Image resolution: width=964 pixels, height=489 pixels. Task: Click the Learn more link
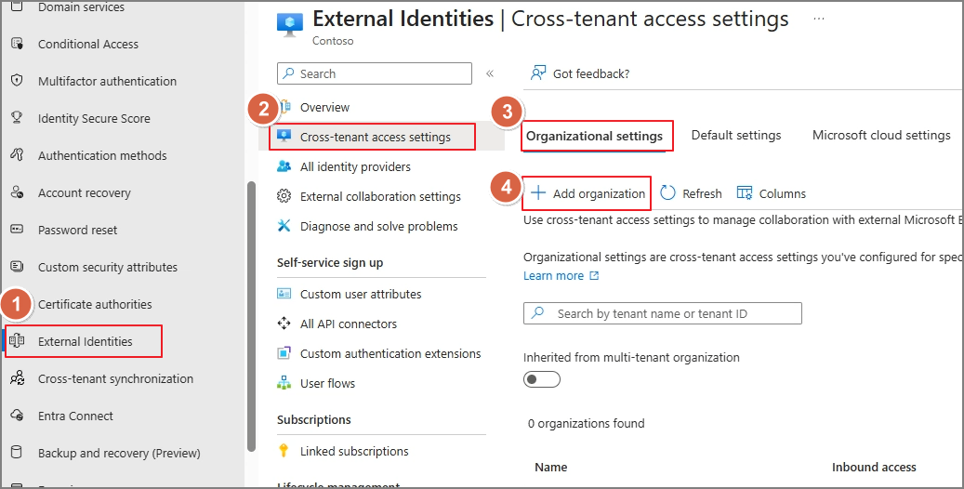pos(553,275)
